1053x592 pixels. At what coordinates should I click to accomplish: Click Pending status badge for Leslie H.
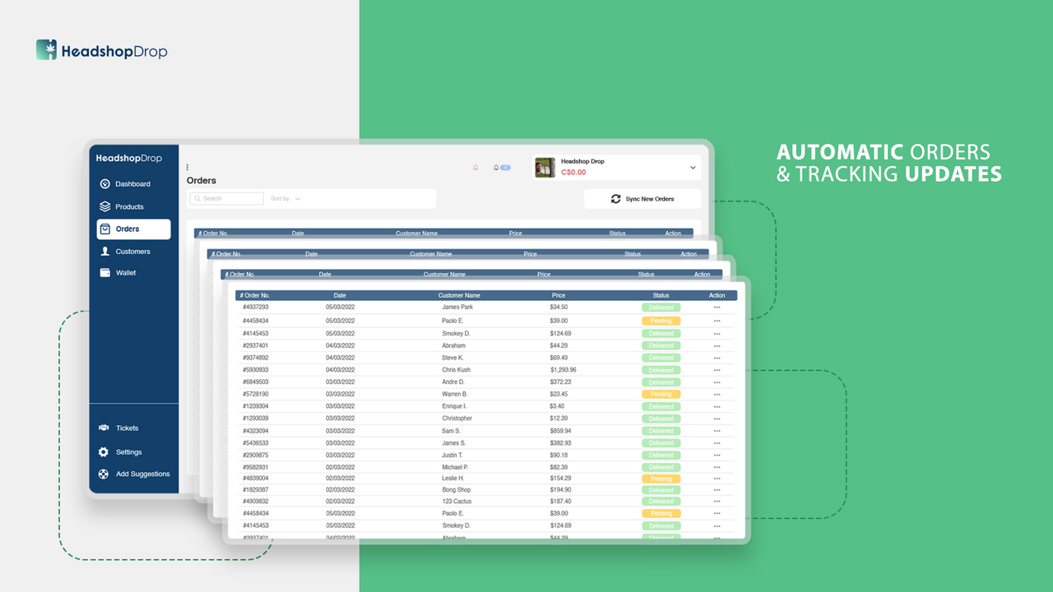pyautogui.click(x=661, y=479)
